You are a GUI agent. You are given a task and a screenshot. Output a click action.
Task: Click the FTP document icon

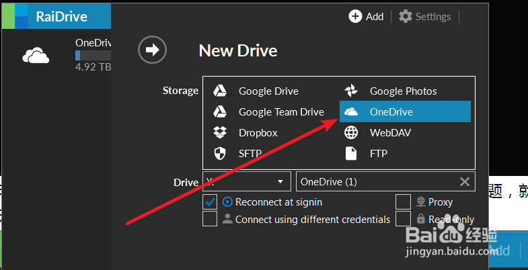351,154
